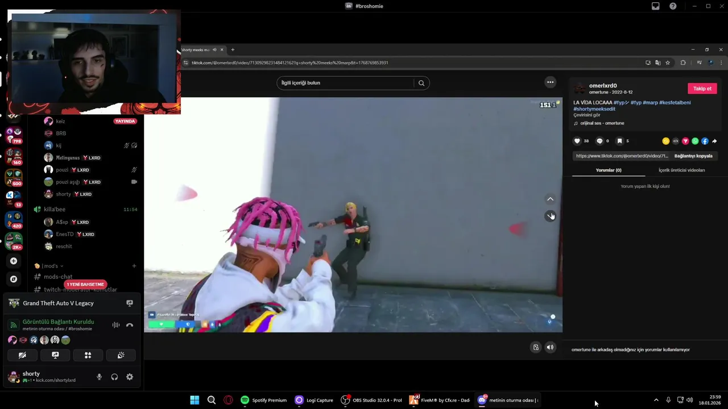
Task: Add a server with the plus icon
Action: [14, 261]
